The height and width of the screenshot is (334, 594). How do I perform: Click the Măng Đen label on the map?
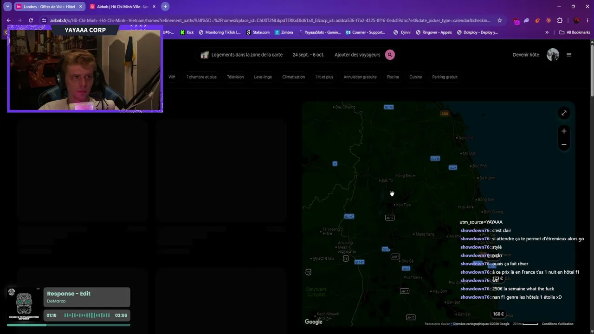[x=403, y=176]
